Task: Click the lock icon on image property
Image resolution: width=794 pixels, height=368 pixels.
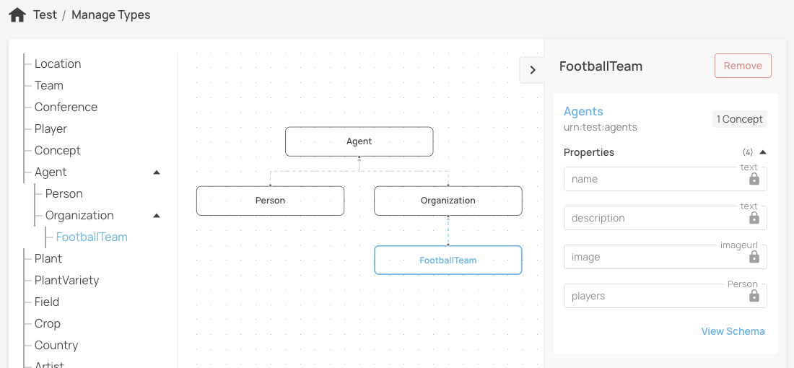Action: tap(754, 257)
